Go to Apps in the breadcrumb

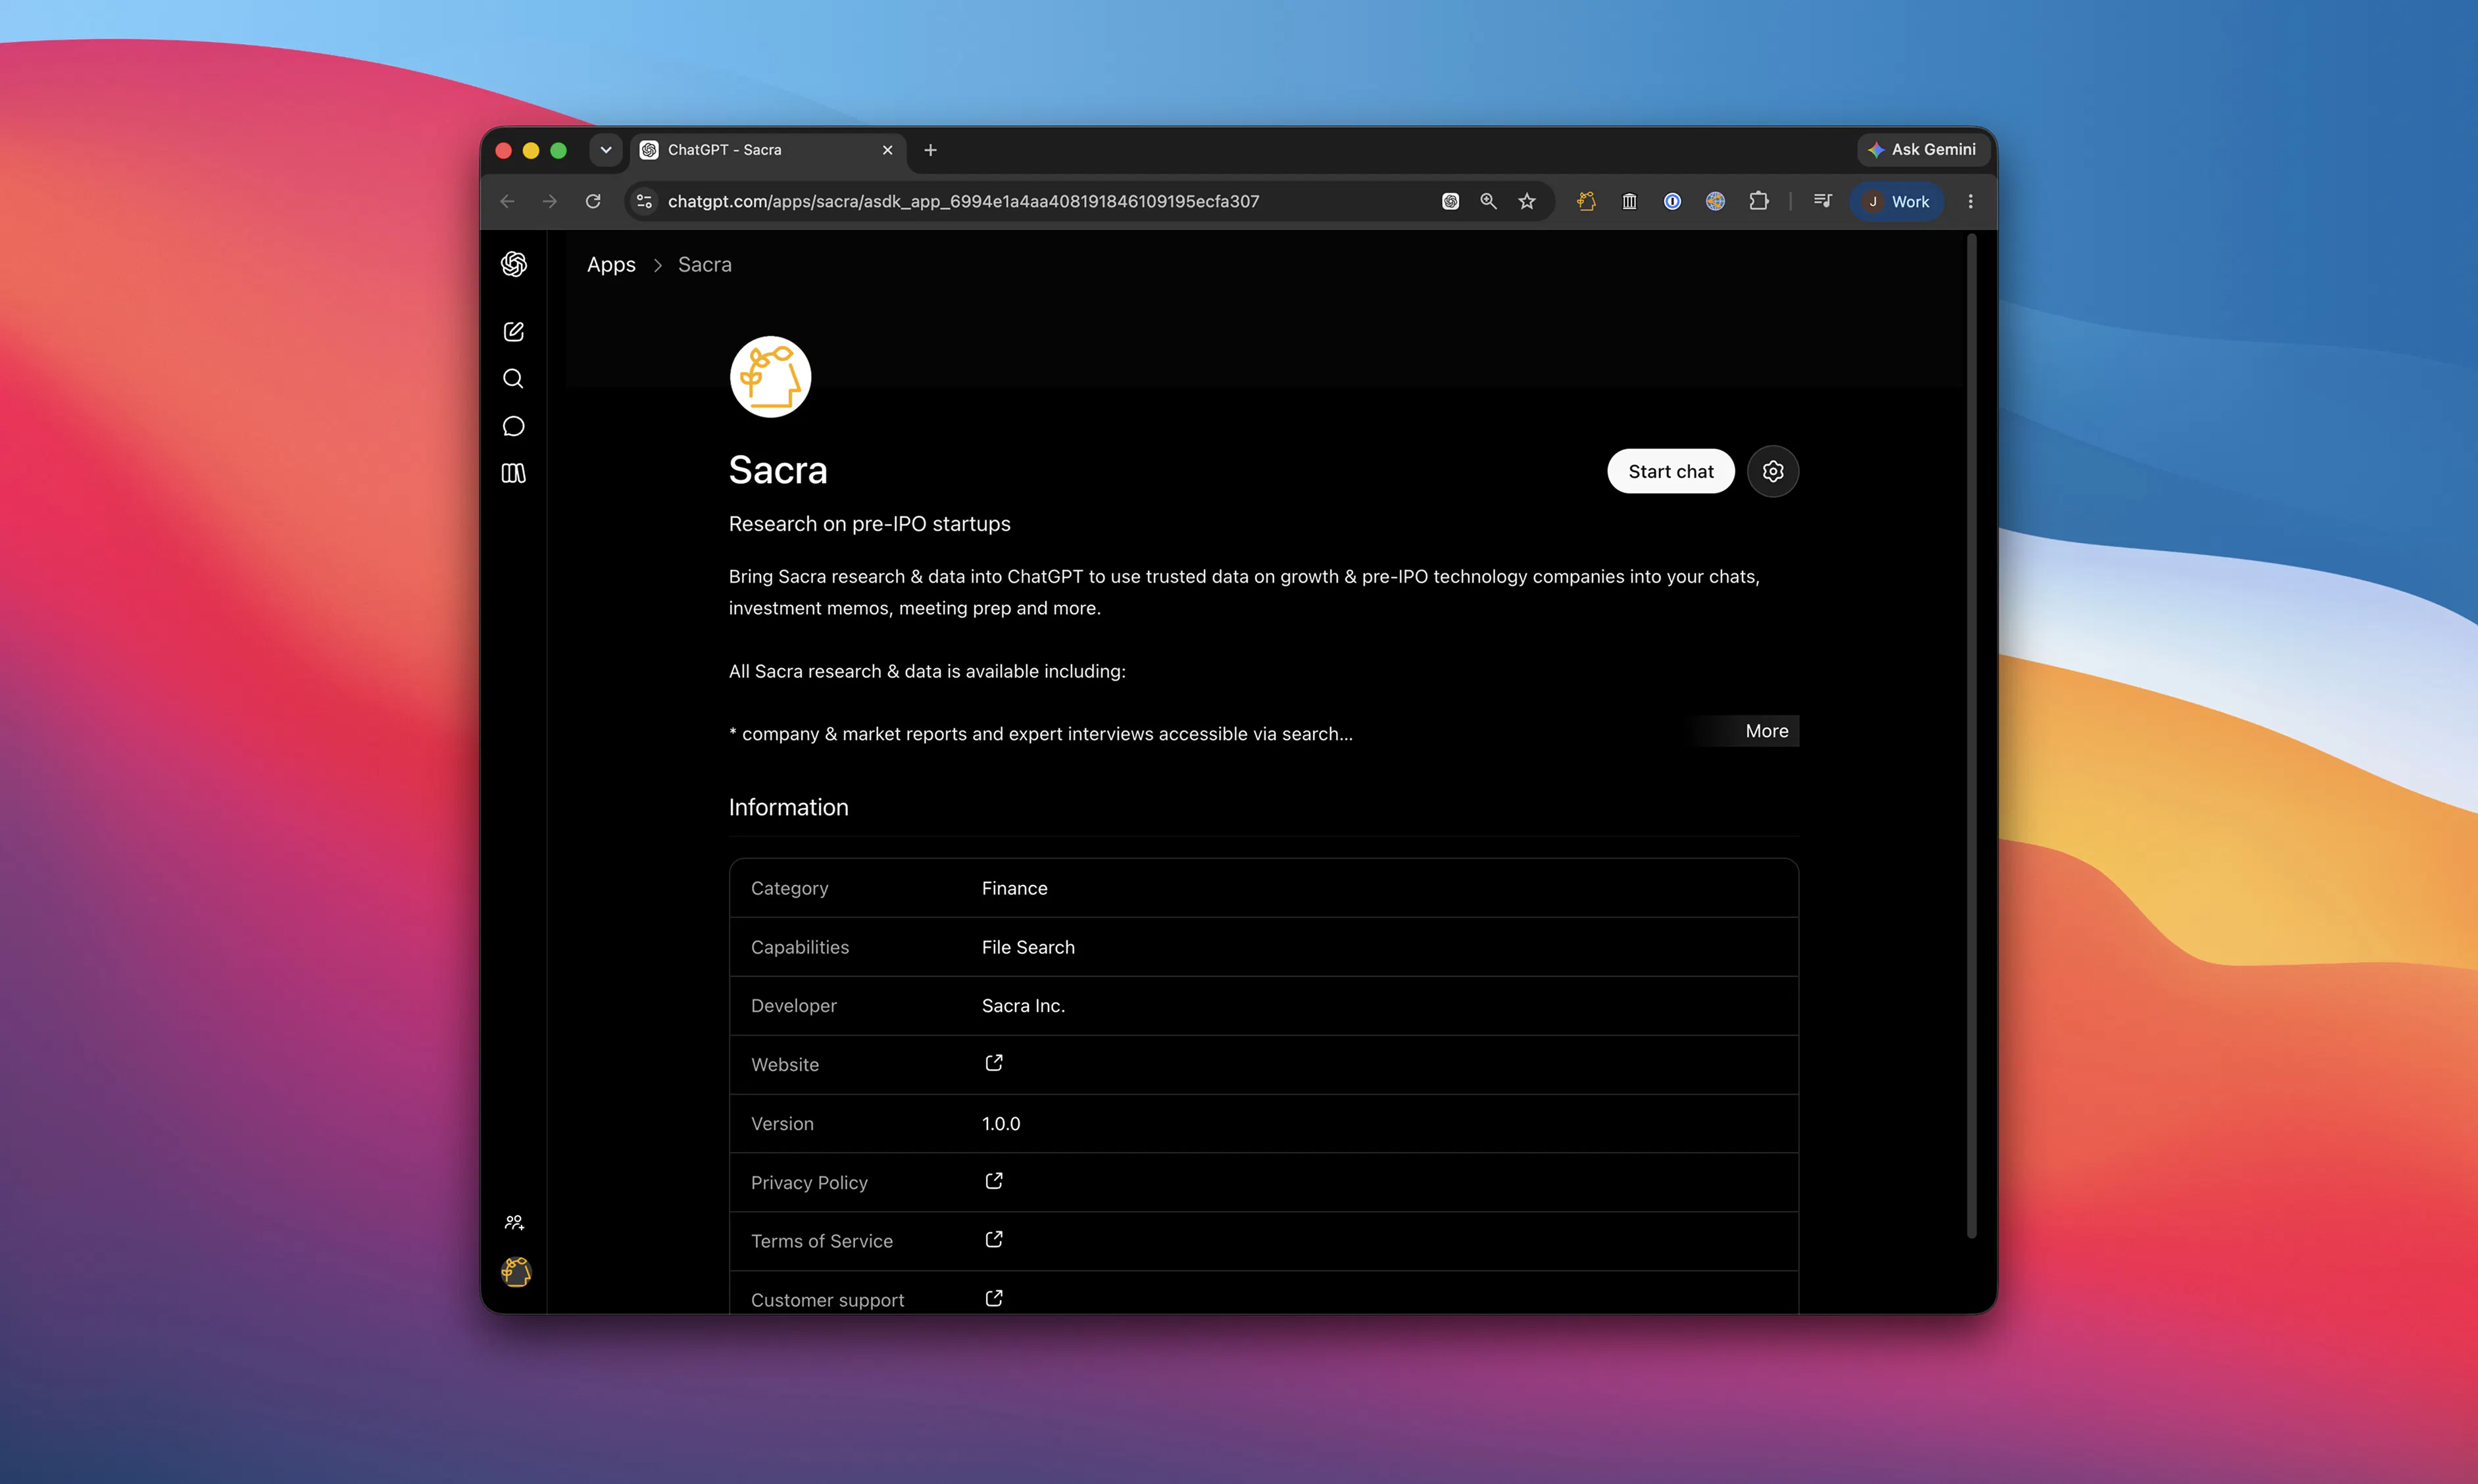click(611, 265)
